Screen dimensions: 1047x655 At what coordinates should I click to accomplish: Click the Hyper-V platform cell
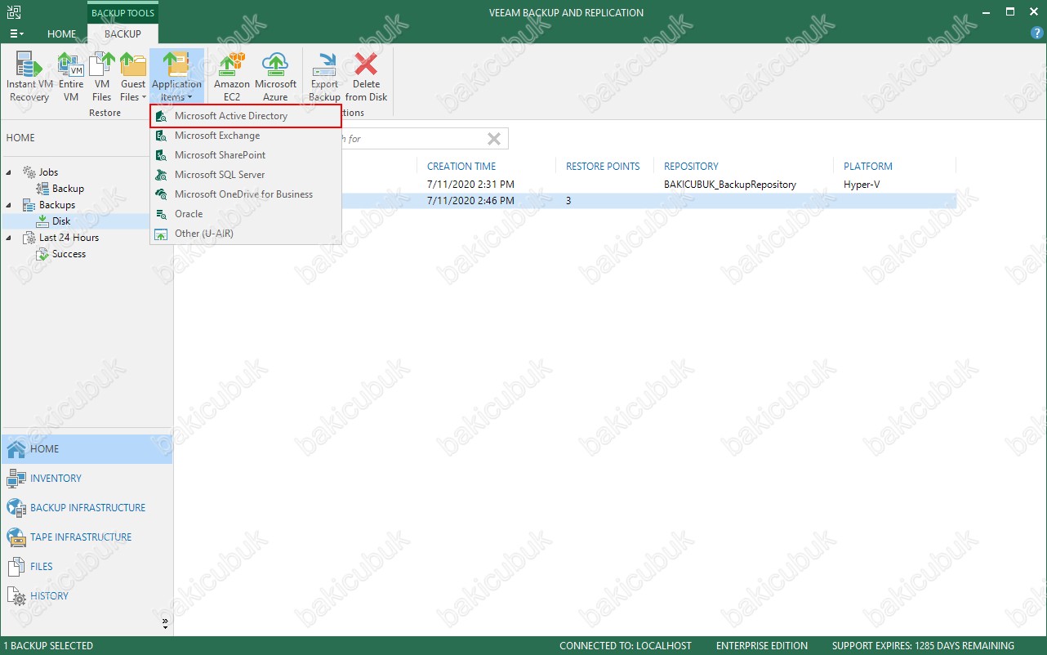coord(862,185)
